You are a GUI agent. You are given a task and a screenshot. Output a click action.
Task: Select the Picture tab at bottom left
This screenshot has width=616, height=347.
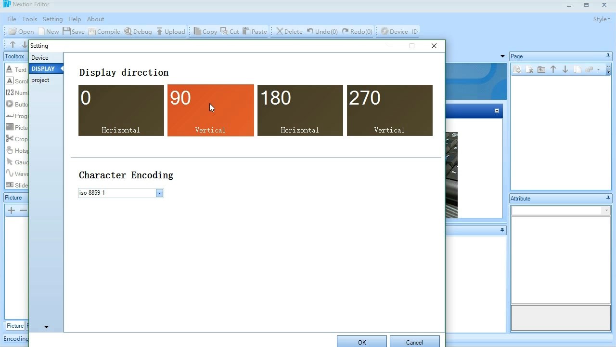(x=15, y=326)
